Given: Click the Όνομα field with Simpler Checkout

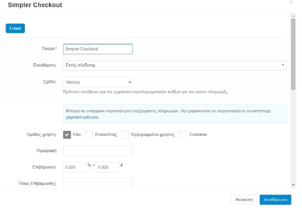Looking at the screenshot, I should pos(98,49).
